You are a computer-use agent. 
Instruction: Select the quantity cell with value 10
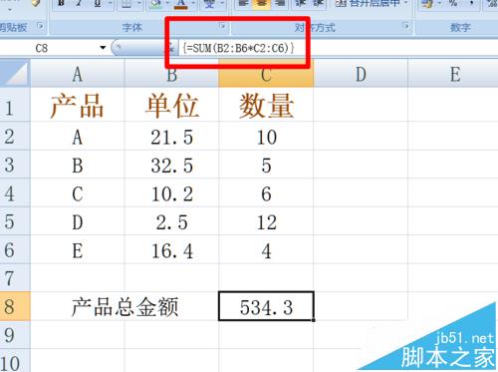(266, 137)
